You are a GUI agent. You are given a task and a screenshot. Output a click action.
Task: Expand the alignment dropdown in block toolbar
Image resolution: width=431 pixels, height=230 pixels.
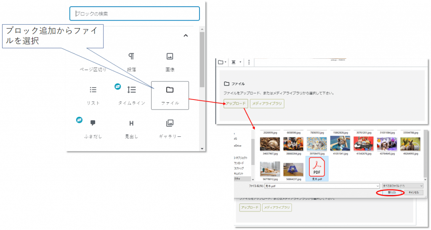[235, 62]
